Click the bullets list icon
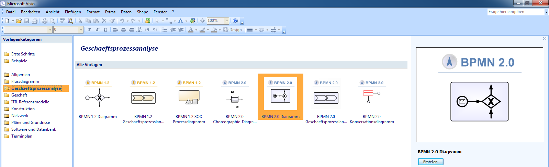The width and height of the screenshot is (549, 167). point(165,30)
